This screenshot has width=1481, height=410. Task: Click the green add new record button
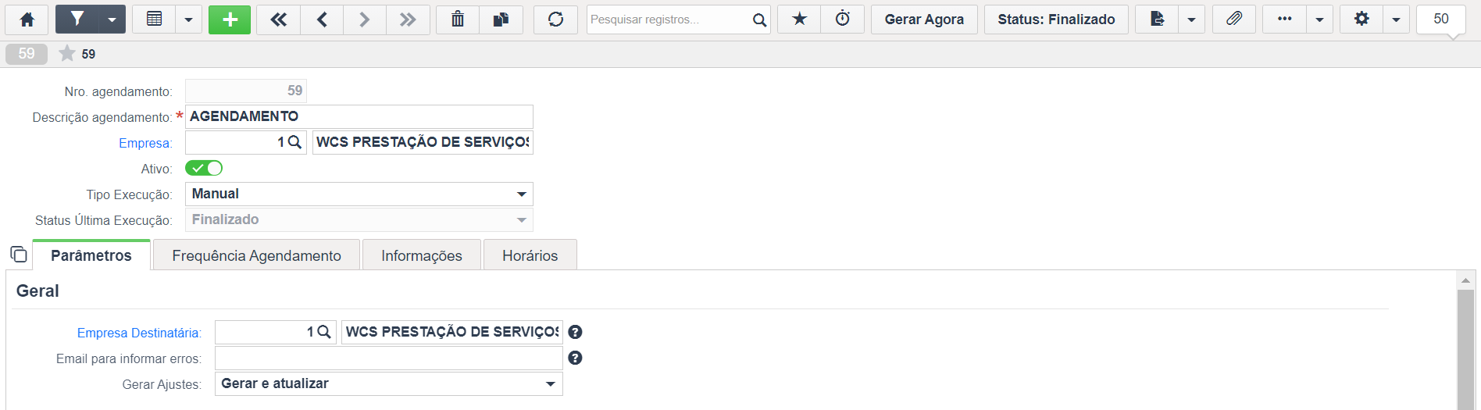pyautogui.click(x=230, y=20)
